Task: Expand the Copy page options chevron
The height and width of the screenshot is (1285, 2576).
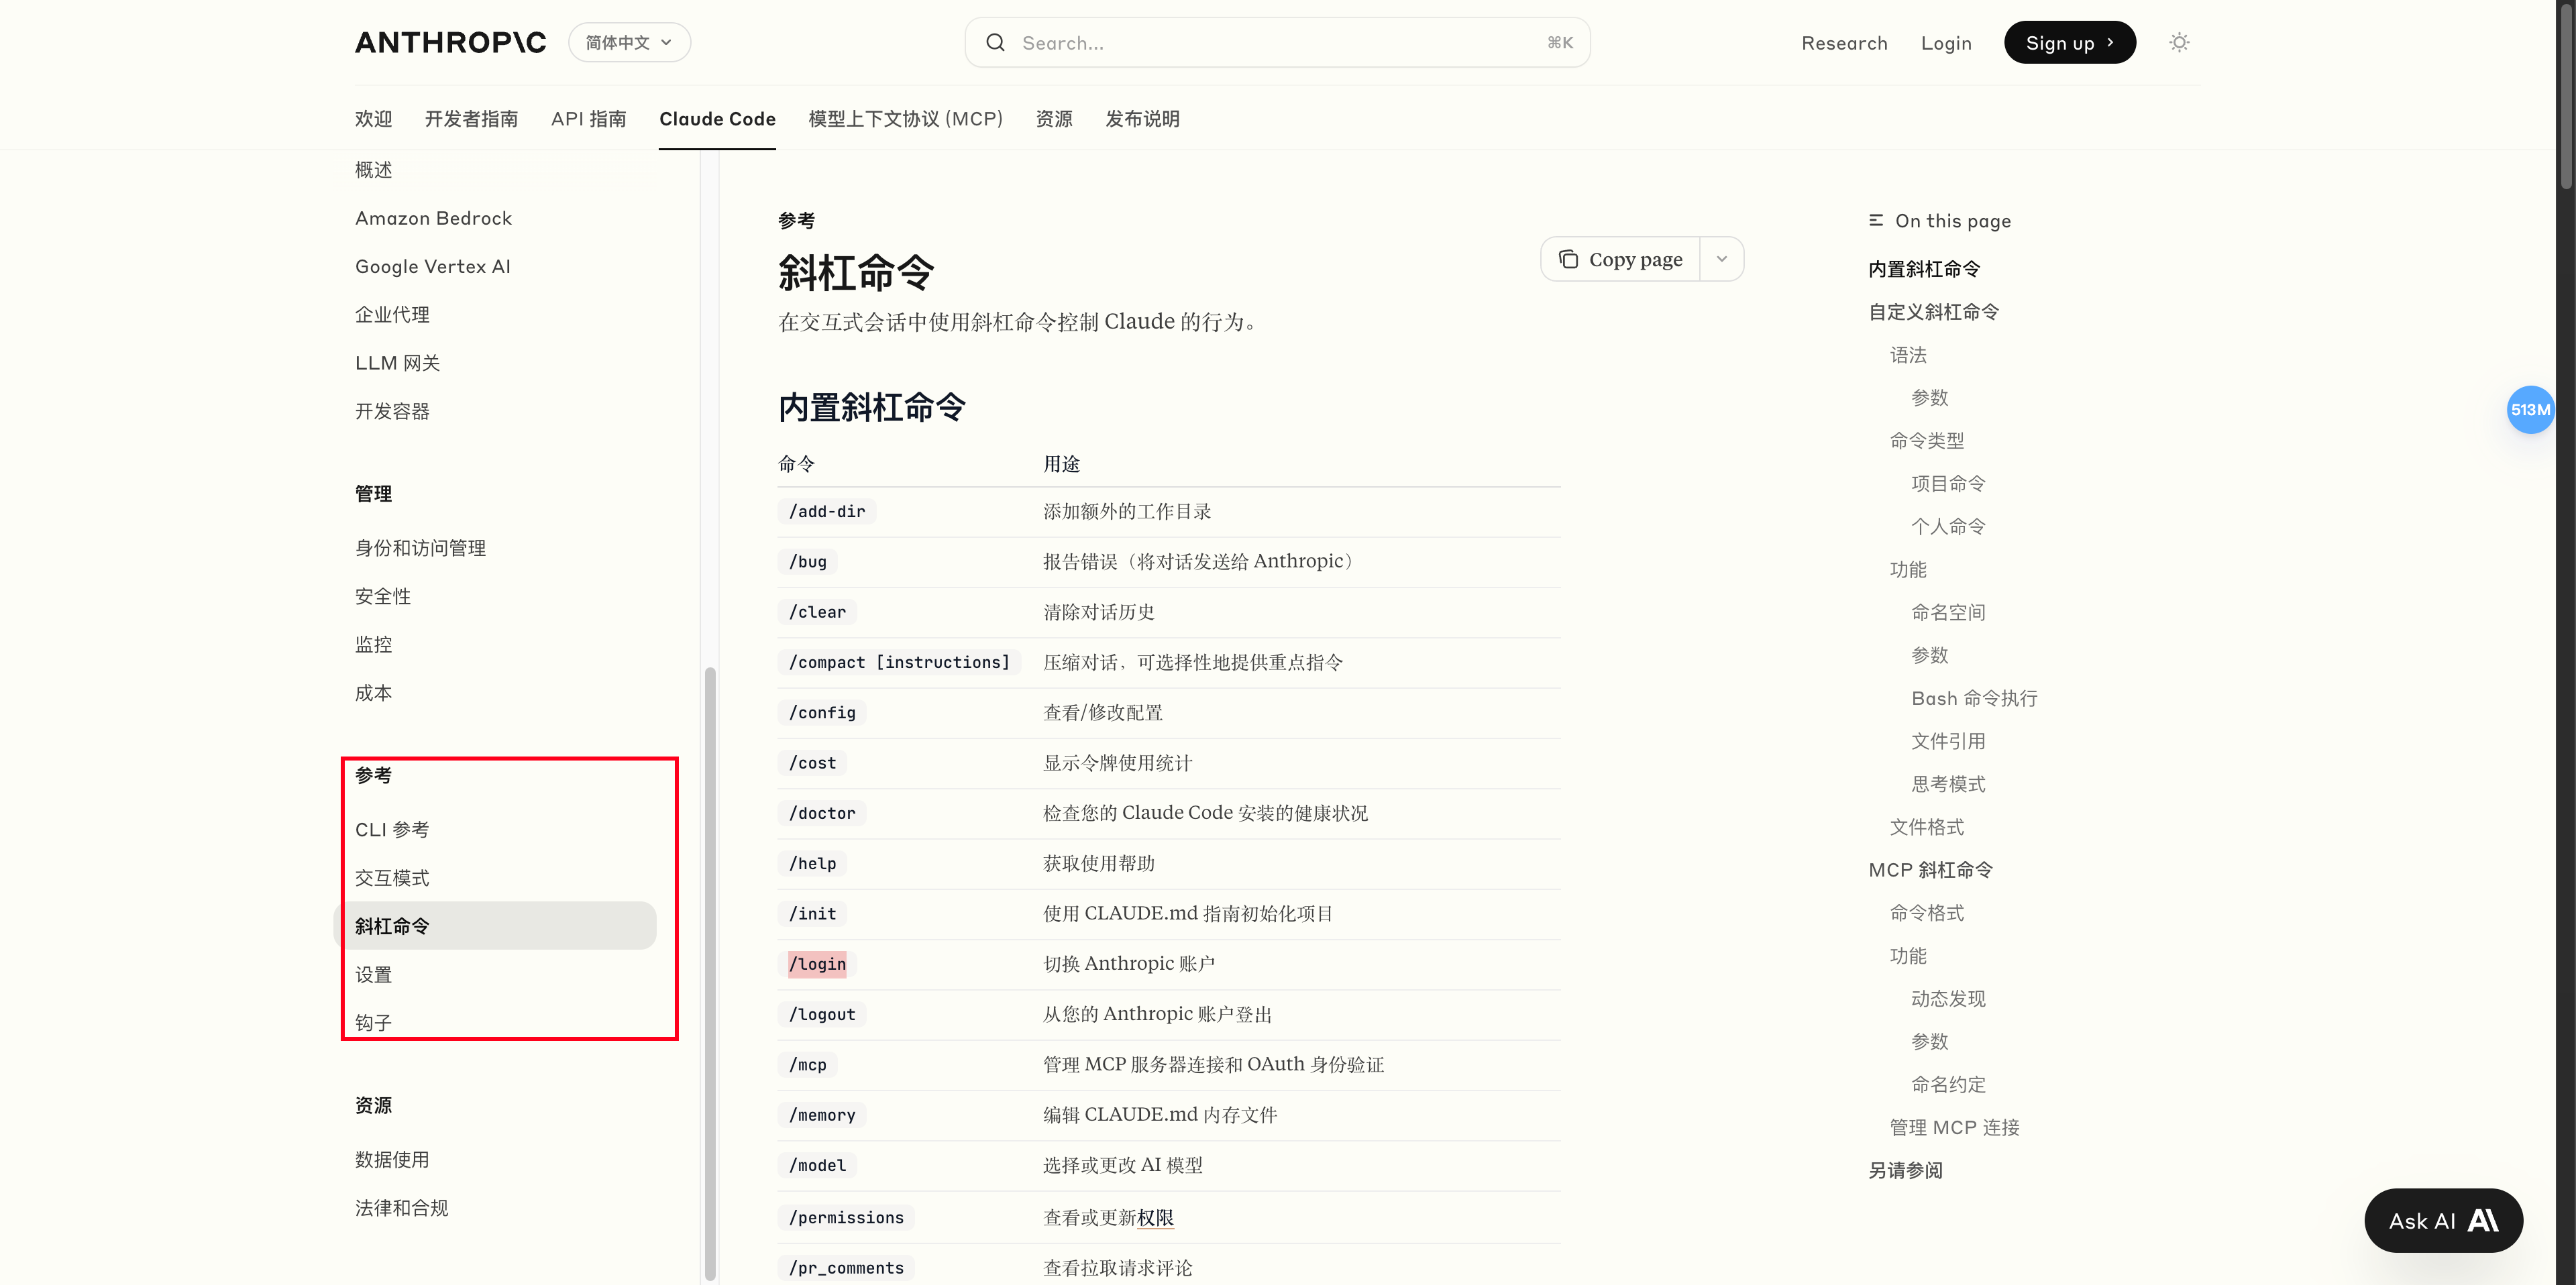Action: pos(1722,259)
